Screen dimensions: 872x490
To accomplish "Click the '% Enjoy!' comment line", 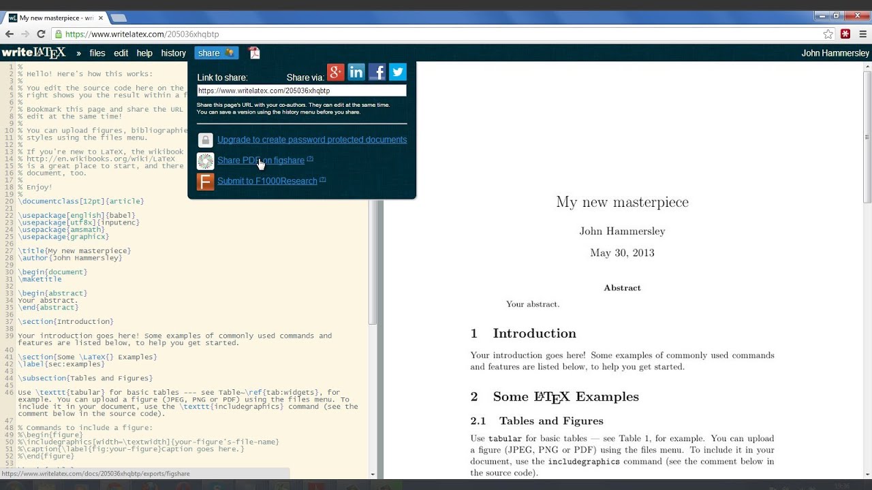I will 35,187.
